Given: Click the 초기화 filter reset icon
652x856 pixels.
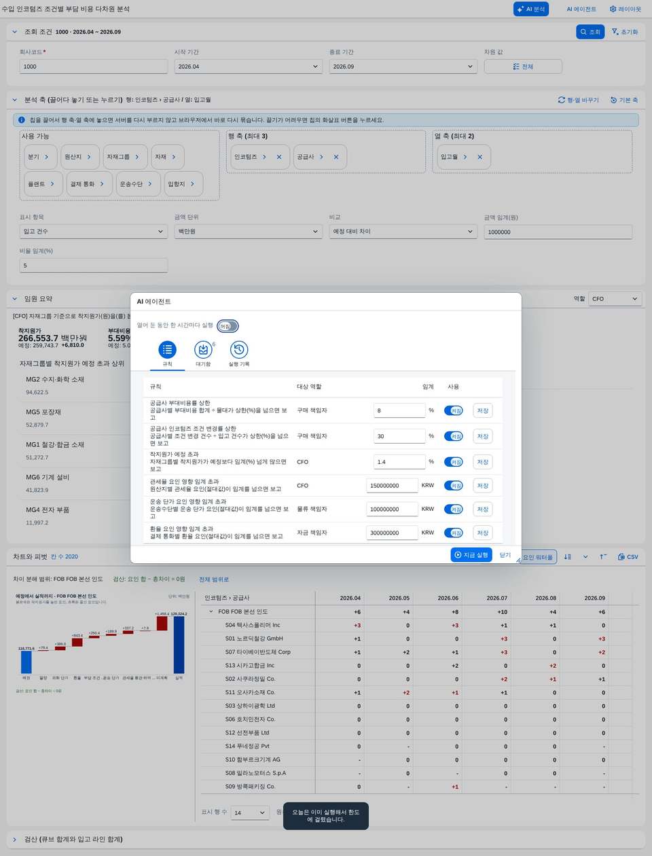Looking at the screenshot, I should (625, 32).
